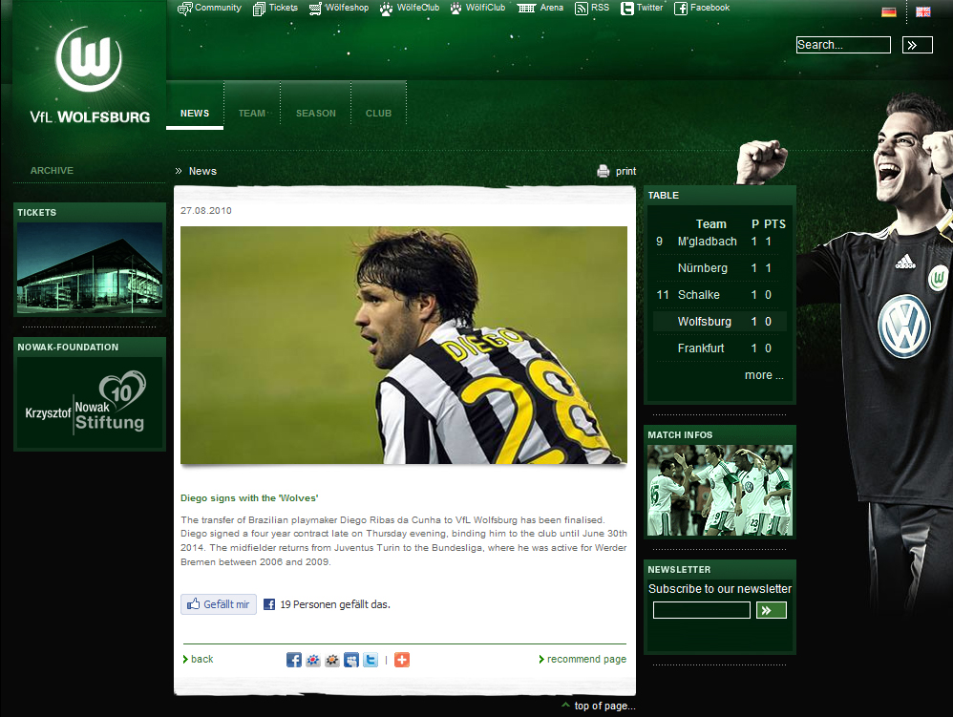The image size is (953, 717).
Task: Open the RSS feed link
Action: (x=591, y=8)
